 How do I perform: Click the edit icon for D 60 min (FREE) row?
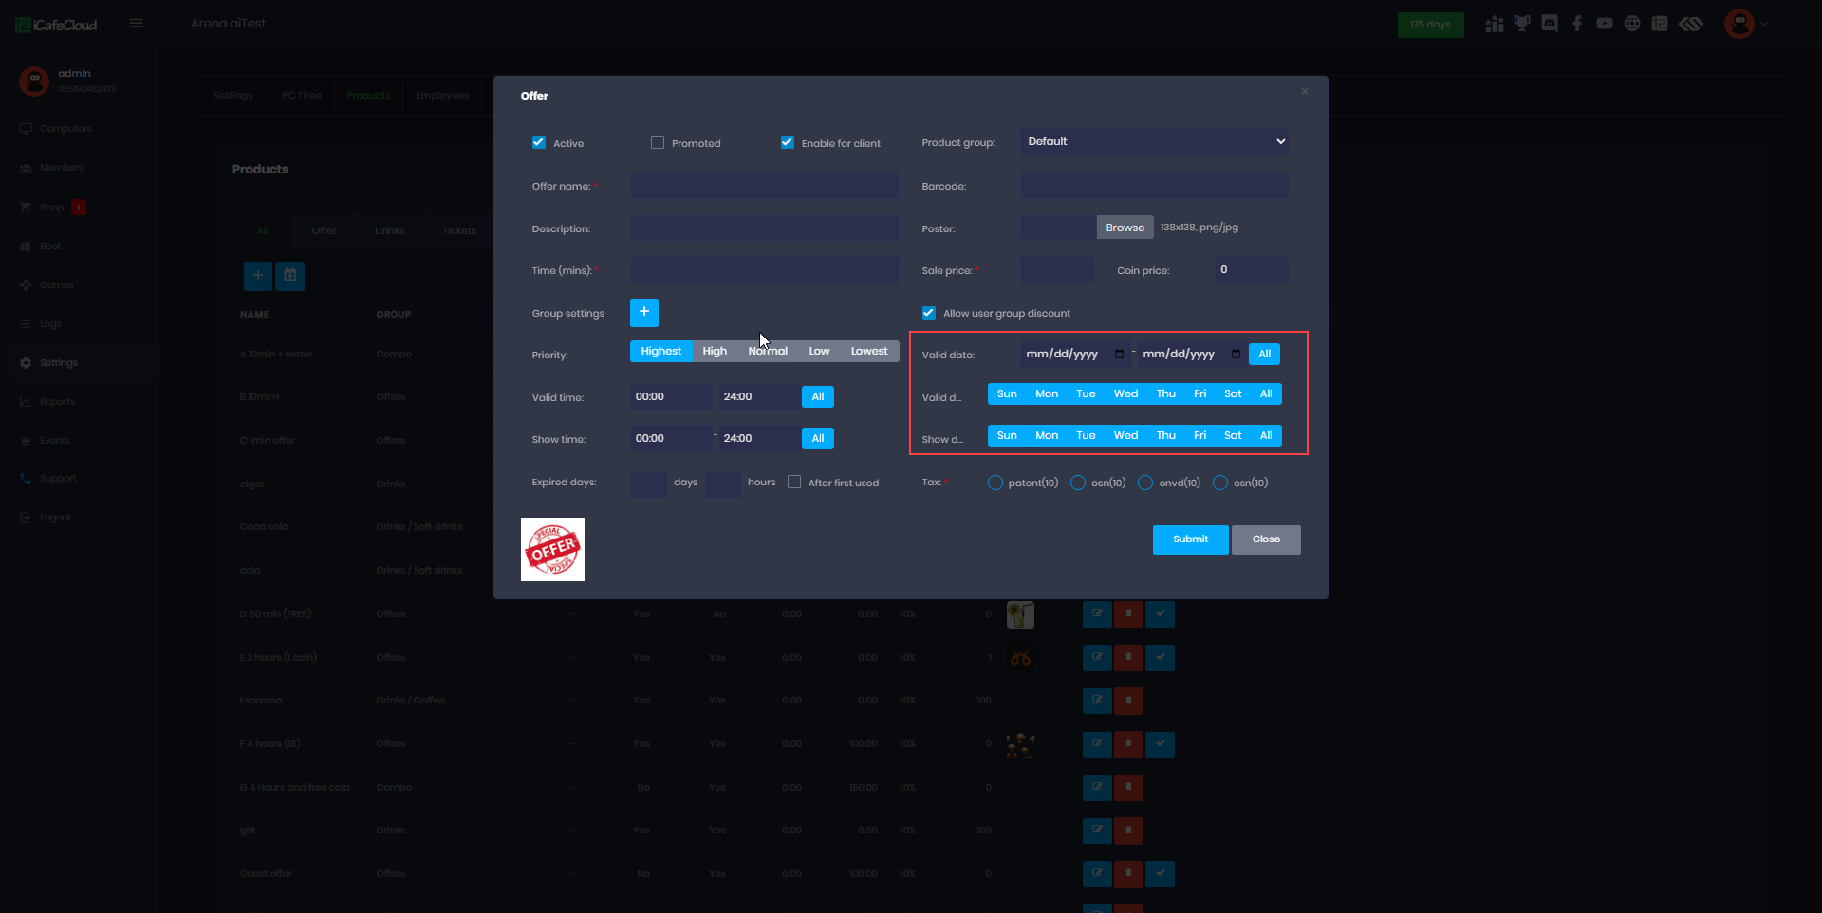point(1097,614)
